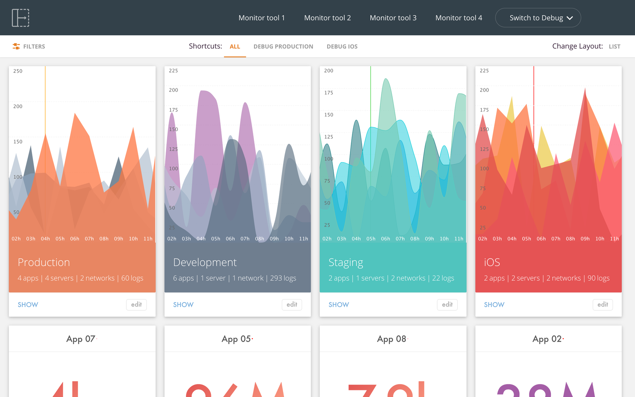Edit the iOS dashboard
The image size is (635, 397).
[x=603, y=305]
